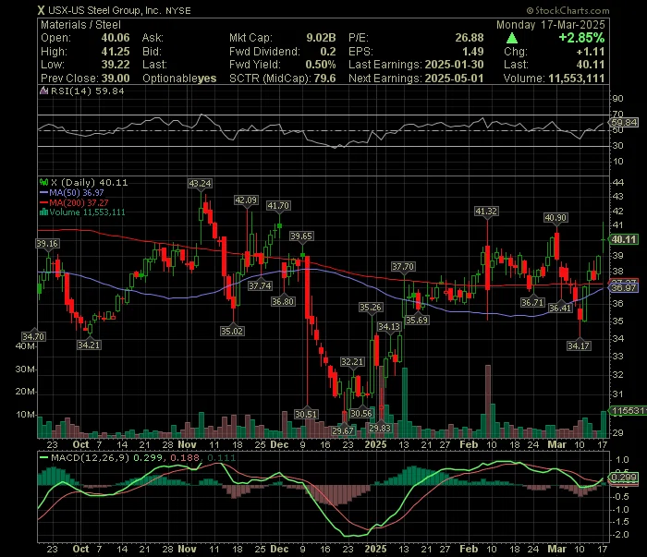The image size is (647, 557).
Task: Click the MA(200) 37.27 legend label
Action: click(x=79, y=203)
